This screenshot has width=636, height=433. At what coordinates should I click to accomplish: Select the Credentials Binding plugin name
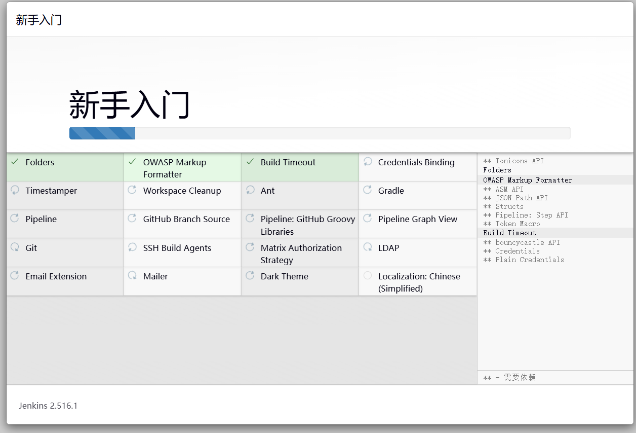416,162
